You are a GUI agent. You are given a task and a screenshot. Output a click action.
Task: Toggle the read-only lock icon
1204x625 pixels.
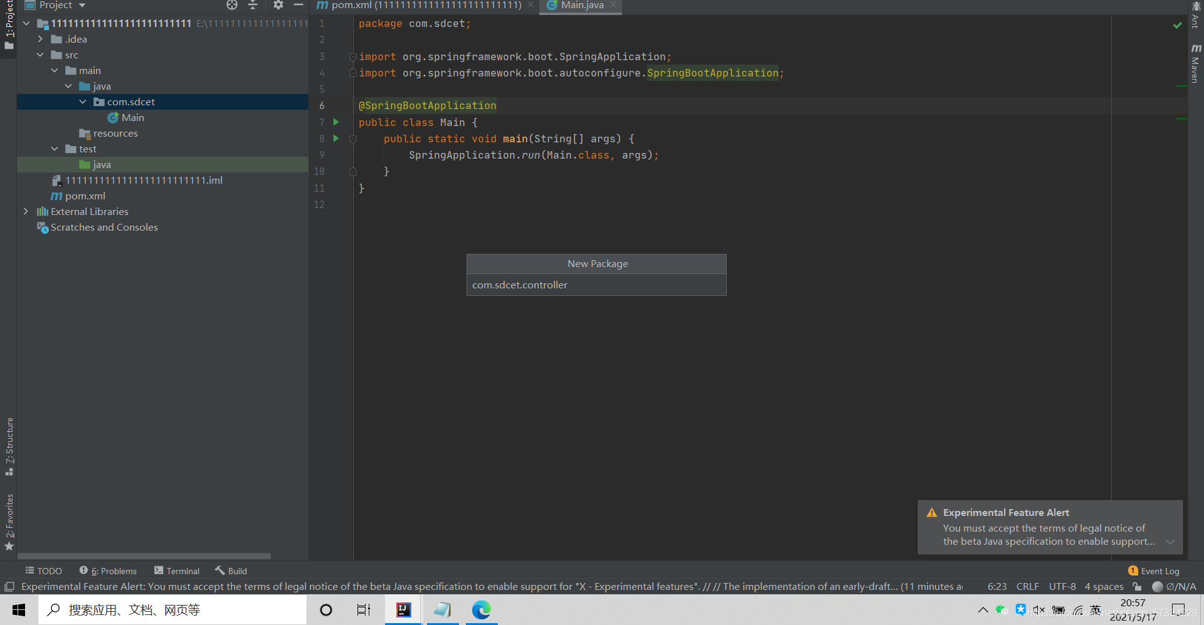(x=1137, y=587)
